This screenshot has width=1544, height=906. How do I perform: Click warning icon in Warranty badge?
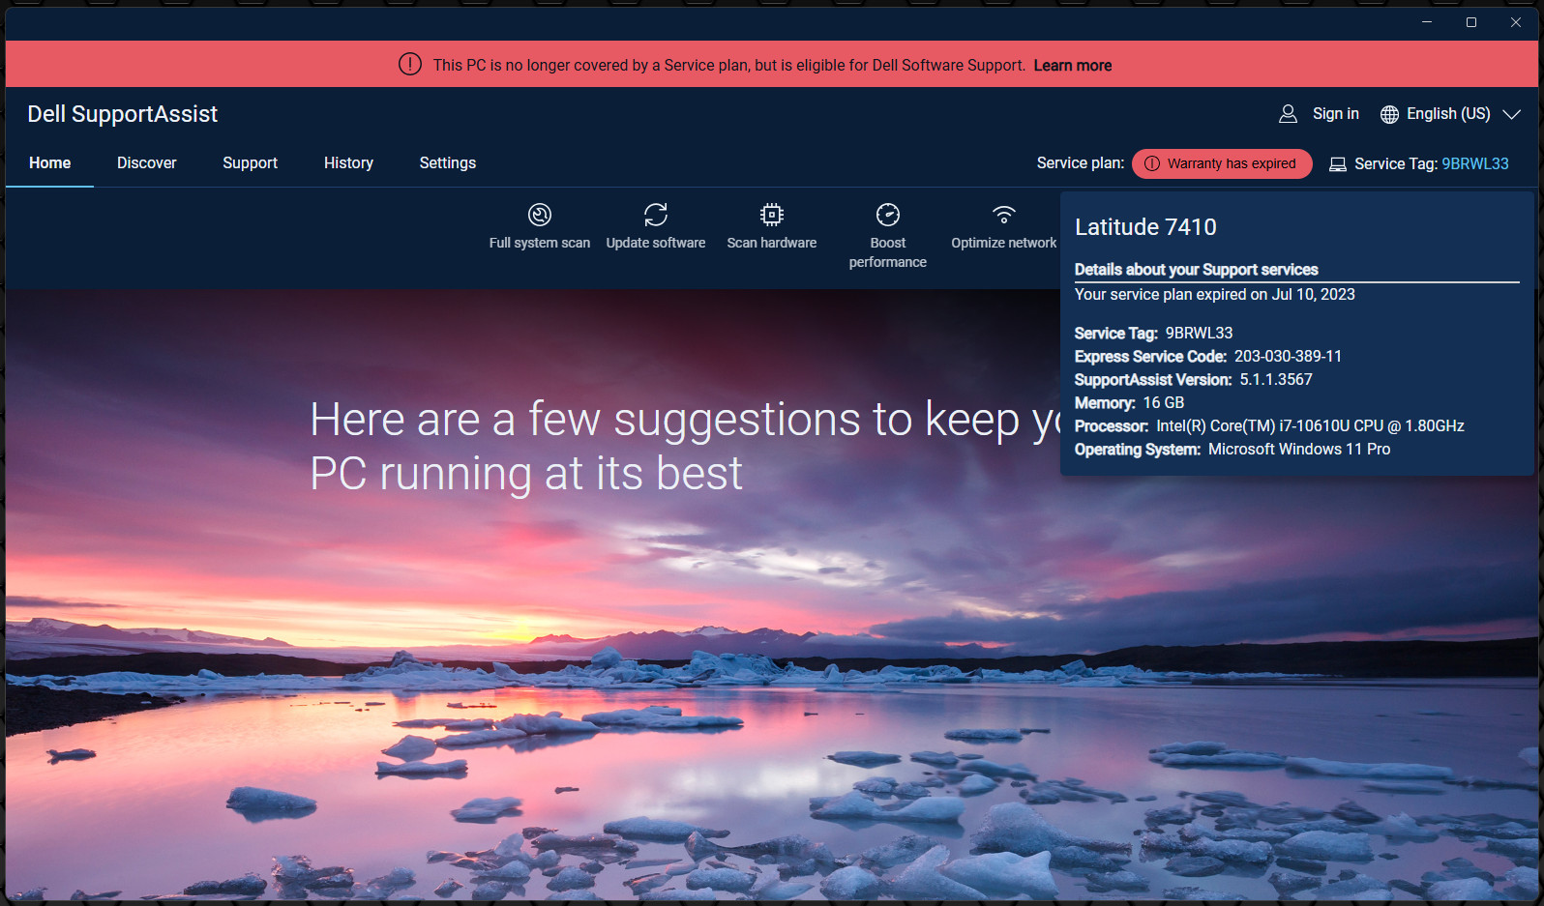coord(1152,163)
